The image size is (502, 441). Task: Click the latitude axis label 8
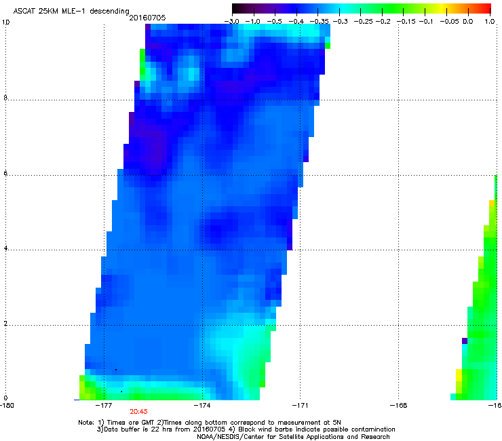click(5, 98)
